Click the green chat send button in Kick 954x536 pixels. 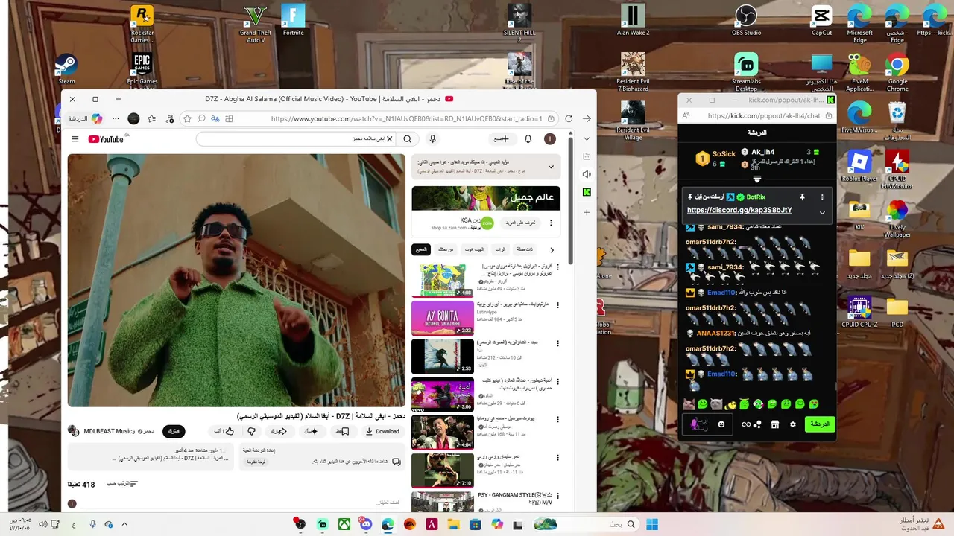(819, 424)
